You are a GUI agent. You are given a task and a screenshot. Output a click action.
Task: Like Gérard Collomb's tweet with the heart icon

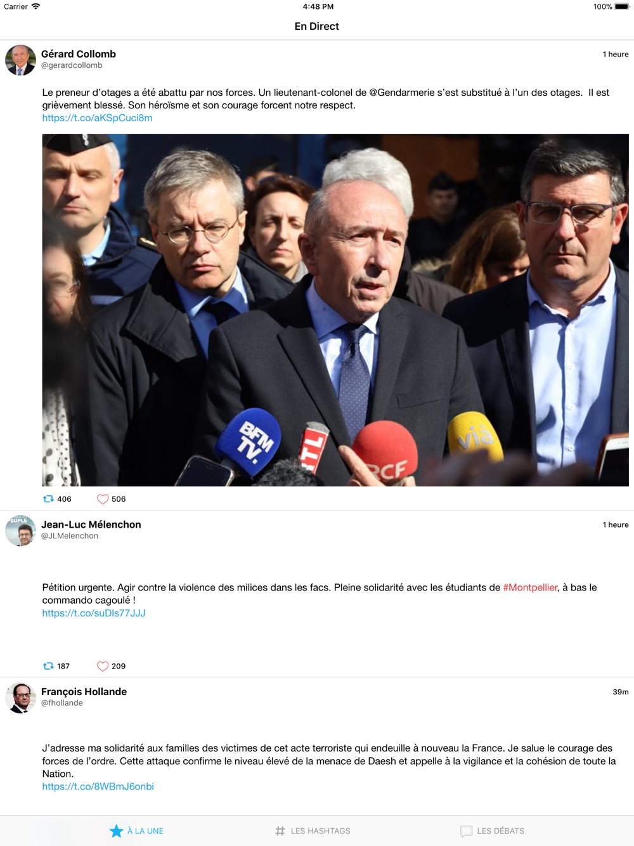pyautogui.click(x=103, y=499)
